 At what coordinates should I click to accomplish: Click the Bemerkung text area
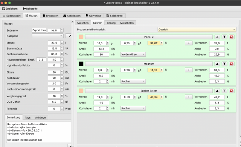click(x=39, y=132)
